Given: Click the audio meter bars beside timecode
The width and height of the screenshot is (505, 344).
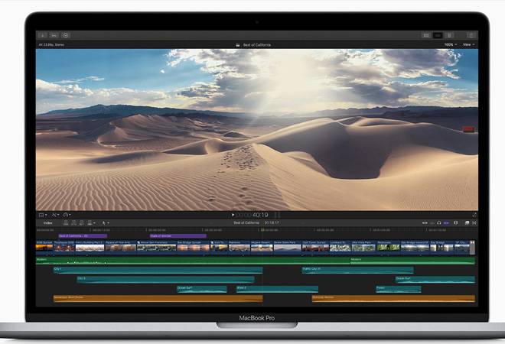Looking at the screenshot, I should [277, 215].
